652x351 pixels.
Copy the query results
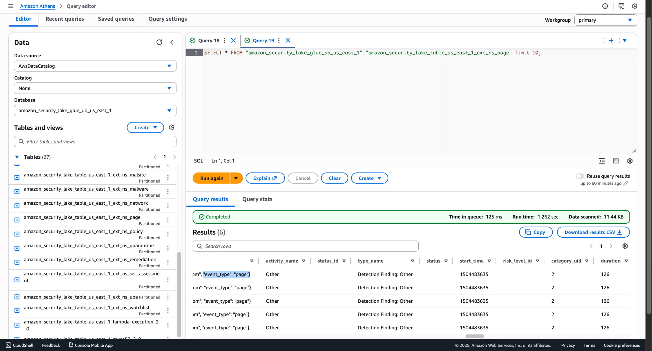(536, 232)
